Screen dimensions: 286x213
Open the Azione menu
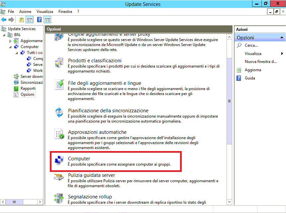pyautogui.click(x=25, y=12)
